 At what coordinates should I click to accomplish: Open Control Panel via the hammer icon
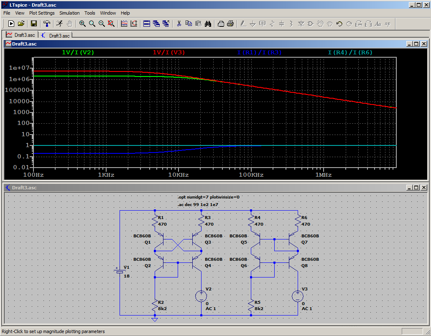click(x=47, y=24)
